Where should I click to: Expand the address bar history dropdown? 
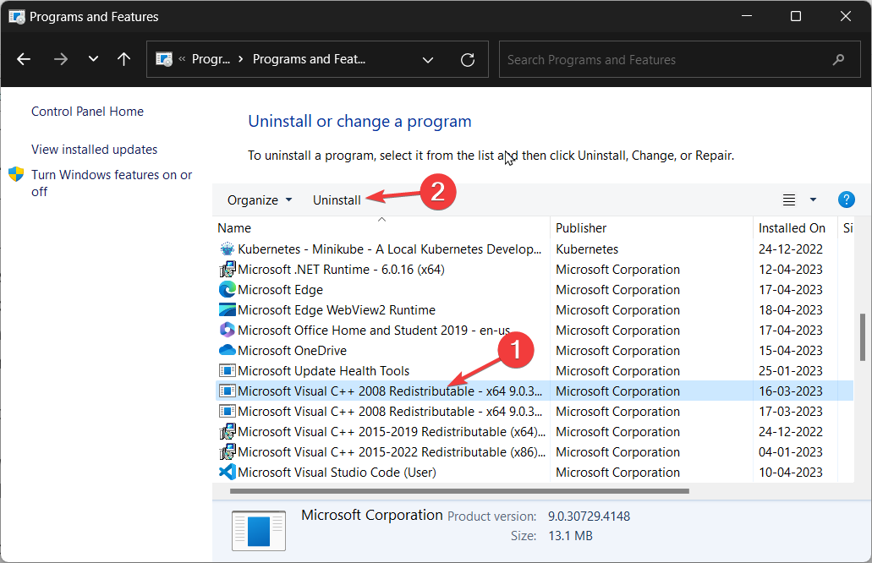pyautogui.click(x=428, y=59)
